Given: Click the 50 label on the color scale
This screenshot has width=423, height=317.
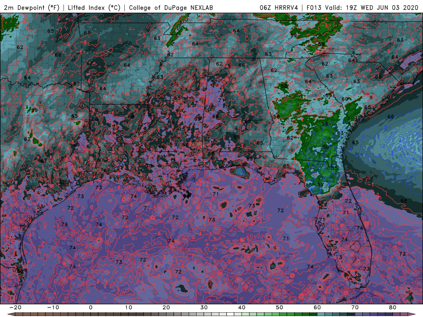Looking at the screenshot, I should (x=280, y=307).
